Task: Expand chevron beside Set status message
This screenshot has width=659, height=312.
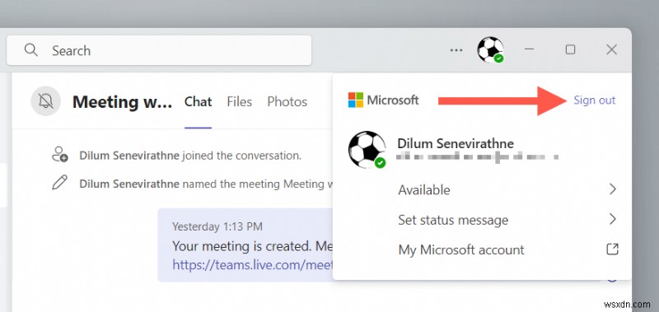Action: point(613,219)
